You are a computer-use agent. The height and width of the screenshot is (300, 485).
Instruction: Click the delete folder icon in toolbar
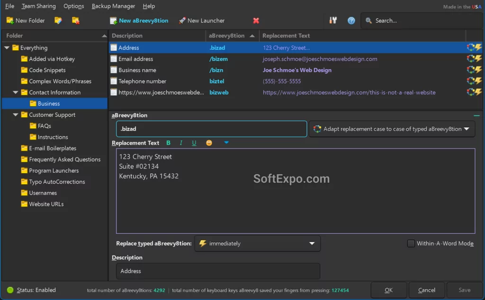[75, 21]
